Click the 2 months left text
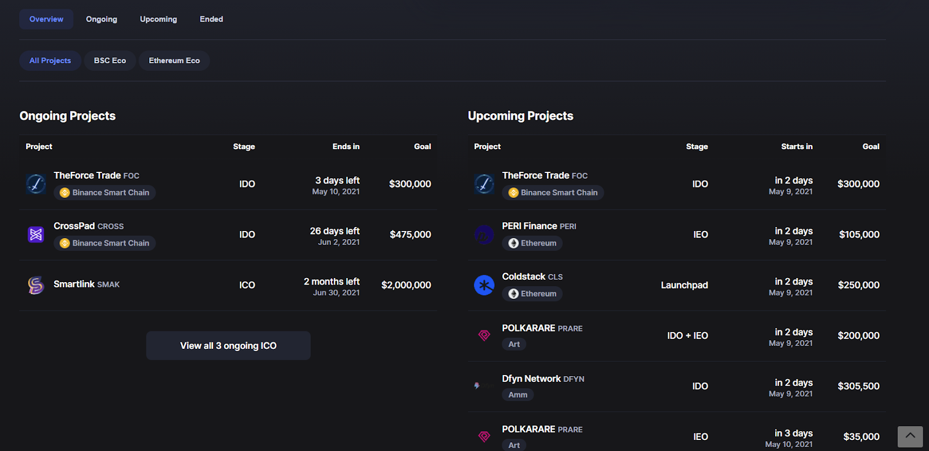929x451 pixels. point(332,282)
